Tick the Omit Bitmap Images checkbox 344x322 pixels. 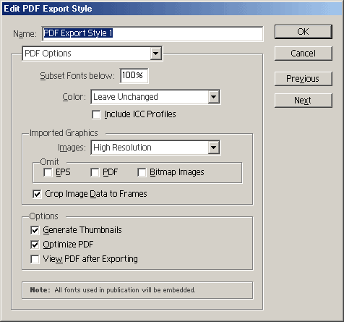[x=142, y=172]
